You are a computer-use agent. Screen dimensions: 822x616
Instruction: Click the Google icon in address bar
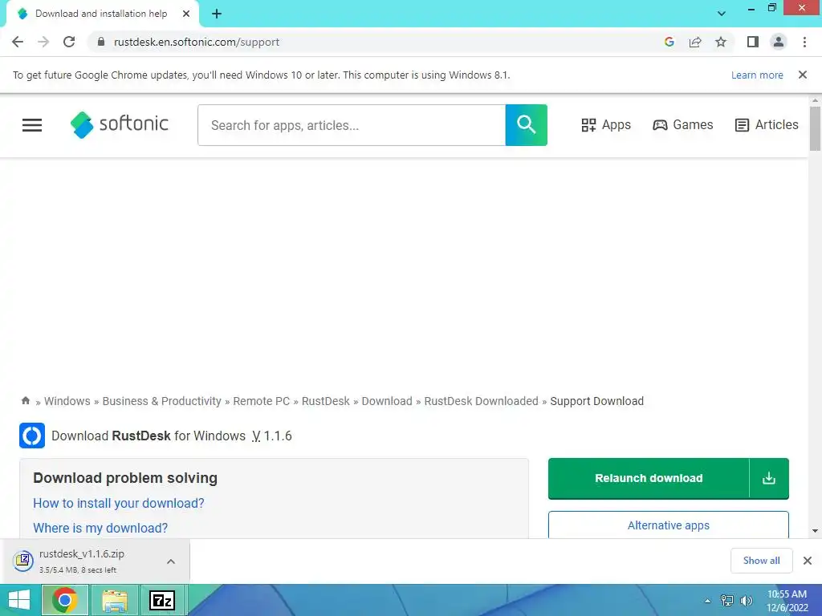[669, 42]
